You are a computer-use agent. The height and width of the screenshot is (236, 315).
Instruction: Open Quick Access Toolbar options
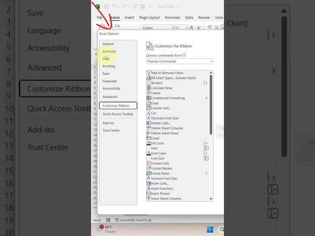tap(118, 114)
